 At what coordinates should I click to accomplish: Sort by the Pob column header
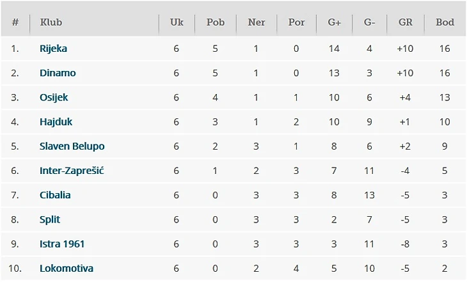pyautogui.click(x=216, y=22)
